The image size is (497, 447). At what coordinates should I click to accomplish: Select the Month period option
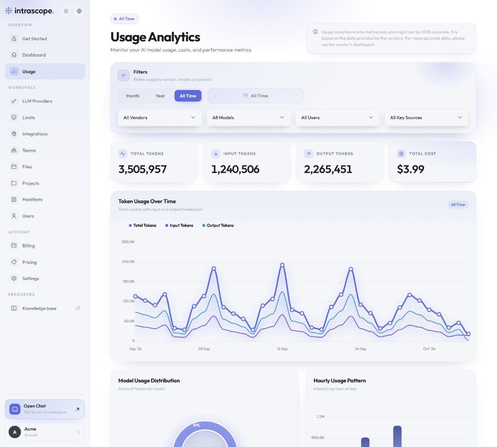(133, 96)
